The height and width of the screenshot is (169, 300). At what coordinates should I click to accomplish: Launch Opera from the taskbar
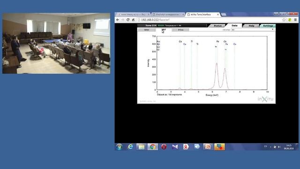point(164,147)
